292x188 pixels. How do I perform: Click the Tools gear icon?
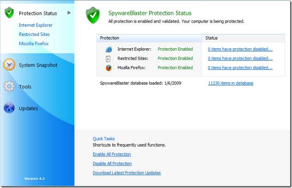tap(9, 86)
